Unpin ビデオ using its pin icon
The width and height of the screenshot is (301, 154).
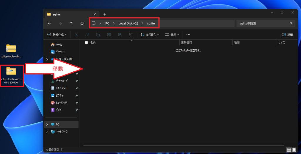tap(77, 110)
